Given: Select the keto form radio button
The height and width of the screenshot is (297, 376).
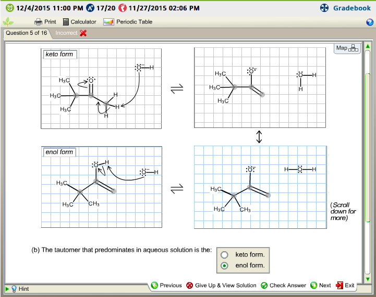Looking at the screenshot, I should point(225,255).
